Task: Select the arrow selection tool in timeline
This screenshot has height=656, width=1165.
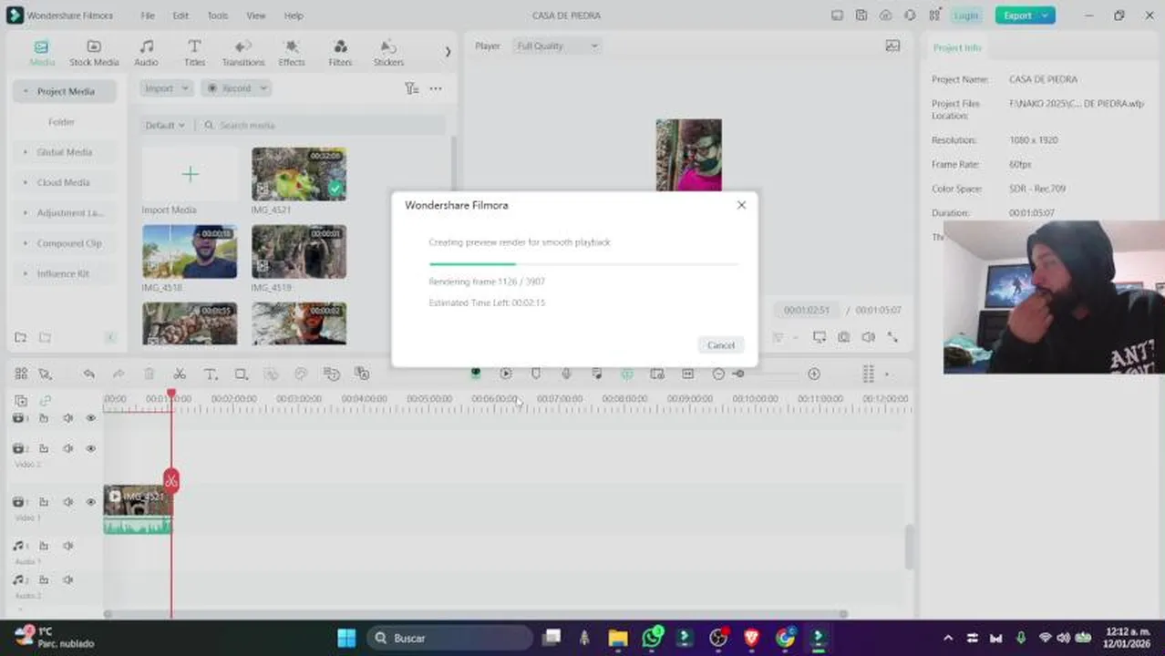Action: (x=45, y=374)
